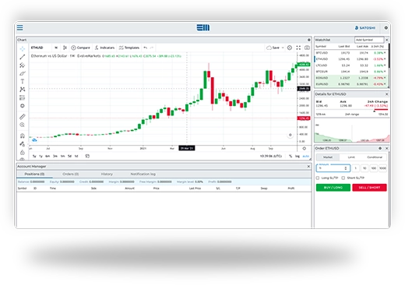
Task: Select LTCUSD row in Watchlist
Action: (351, 65)
